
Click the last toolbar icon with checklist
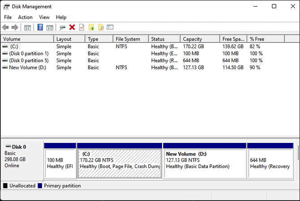110,27
